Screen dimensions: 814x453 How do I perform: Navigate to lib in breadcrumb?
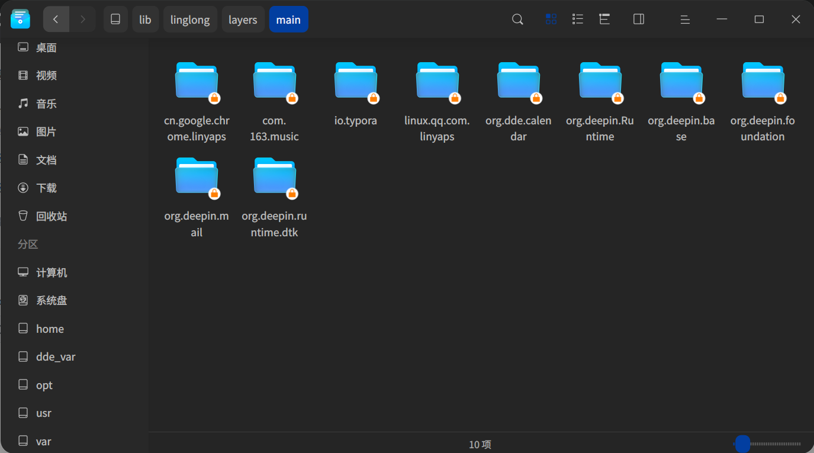coord(145,20)
